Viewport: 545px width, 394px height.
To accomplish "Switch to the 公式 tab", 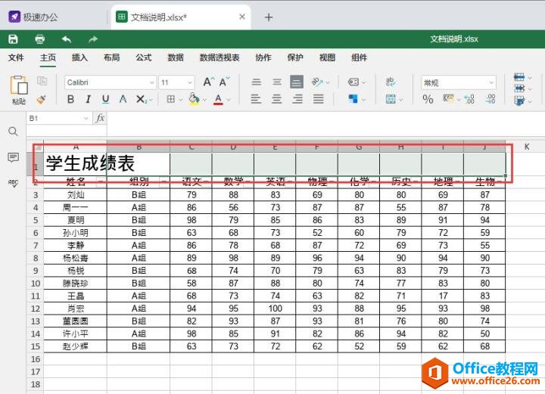I will pos(144,57).
